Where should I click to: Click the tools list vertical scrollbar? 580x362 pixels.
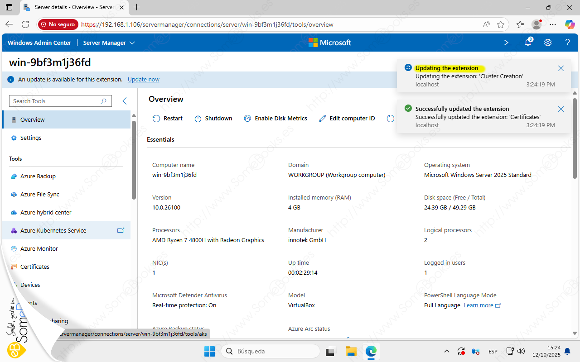pos(134,158)
